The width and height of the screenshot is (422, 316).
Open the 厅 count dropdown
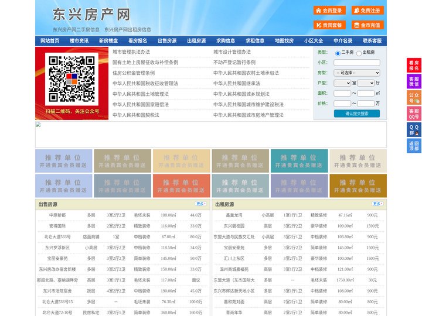[x=366, y=83]
